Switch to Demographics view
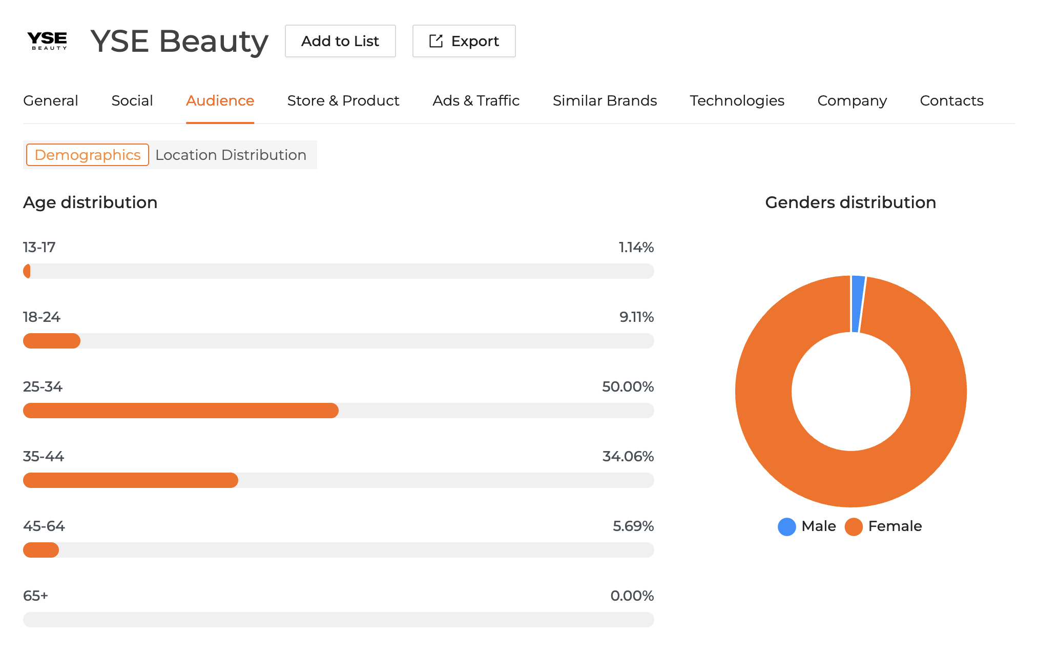The height and width of the screenshot is (653, 1038). 87,154
